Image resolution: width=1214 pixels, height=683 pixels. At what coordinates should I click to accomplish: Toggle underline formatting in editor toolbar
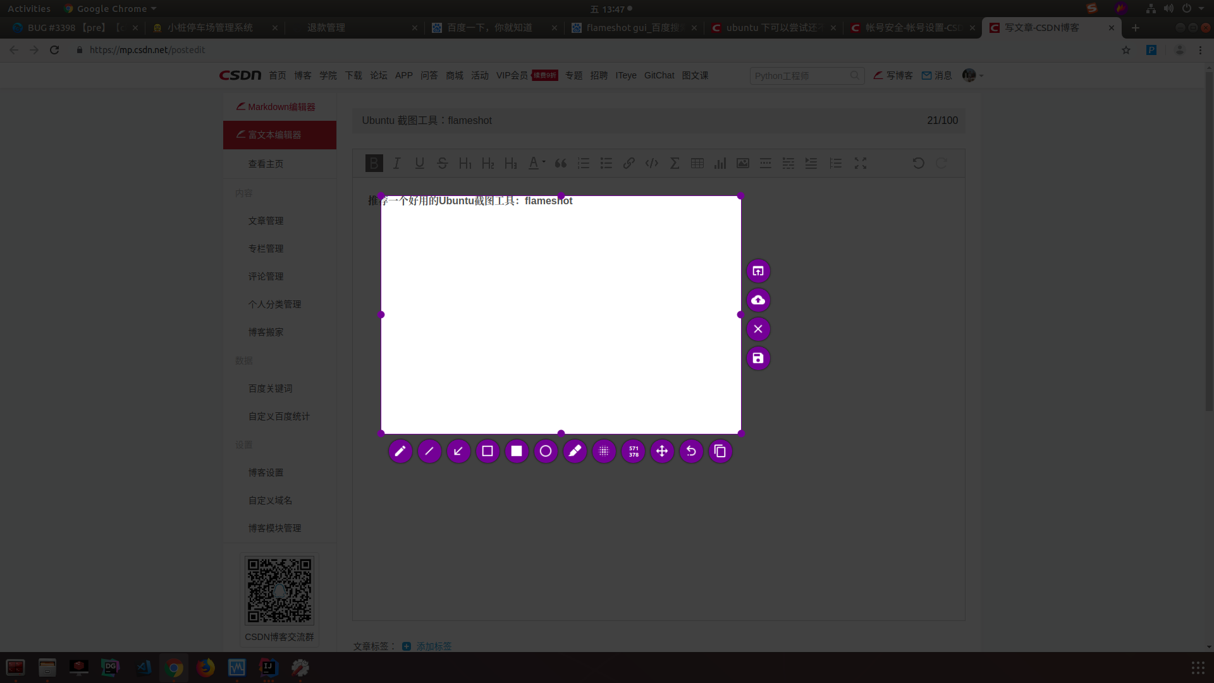point(419,163)
